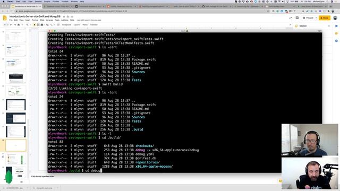Open the image insert dropdown arrow

tap(44, 25)
